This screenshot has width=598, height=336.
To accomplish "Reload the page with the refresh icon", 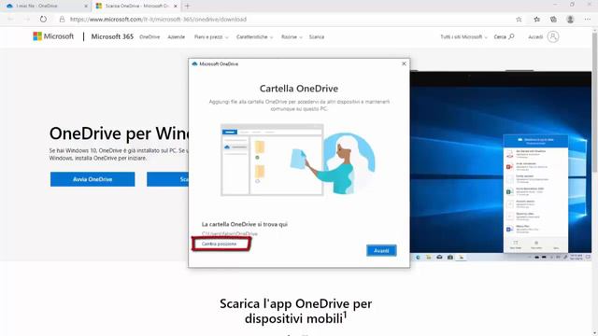I will tap(43, 19).
